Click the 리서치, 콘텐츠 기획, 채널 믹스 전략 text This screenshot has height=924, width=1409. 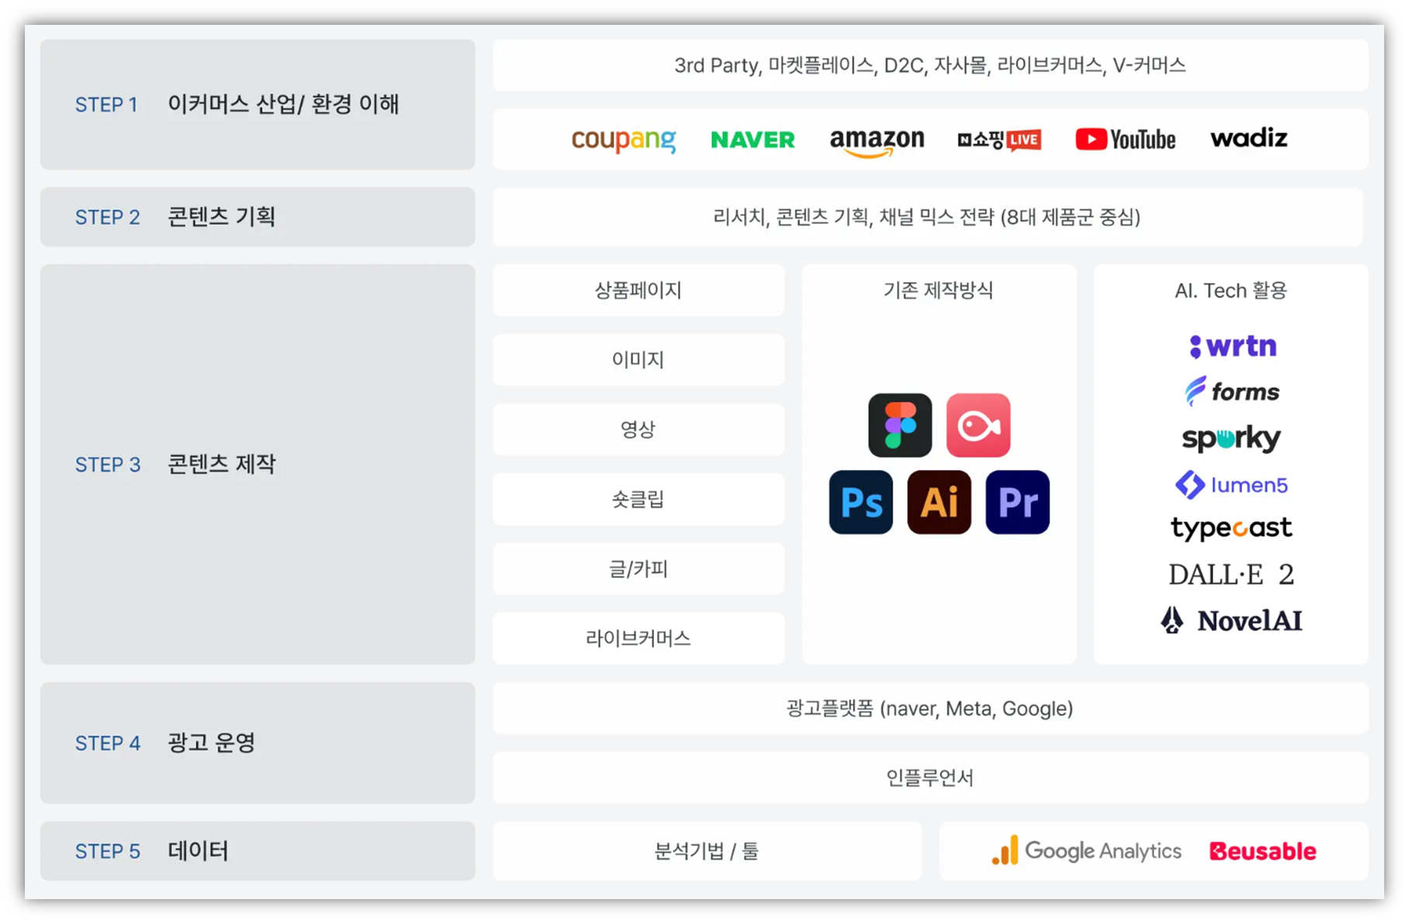(x=927, y=217)
